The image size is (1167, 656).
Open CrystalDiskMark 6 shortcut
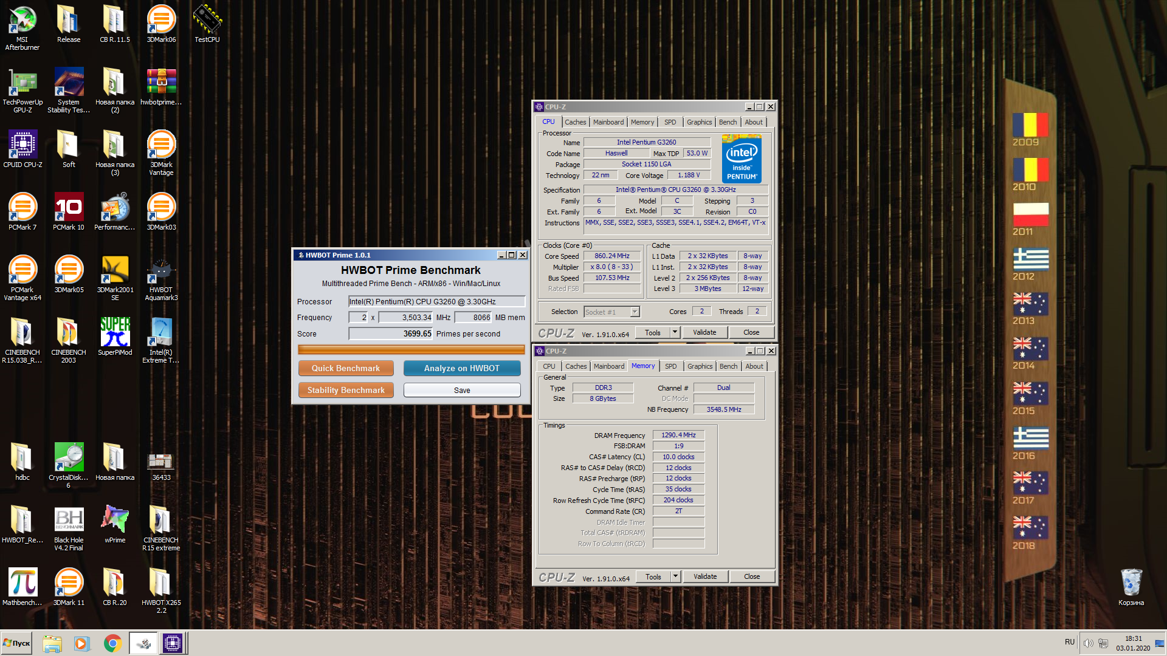tap(69, 465)
